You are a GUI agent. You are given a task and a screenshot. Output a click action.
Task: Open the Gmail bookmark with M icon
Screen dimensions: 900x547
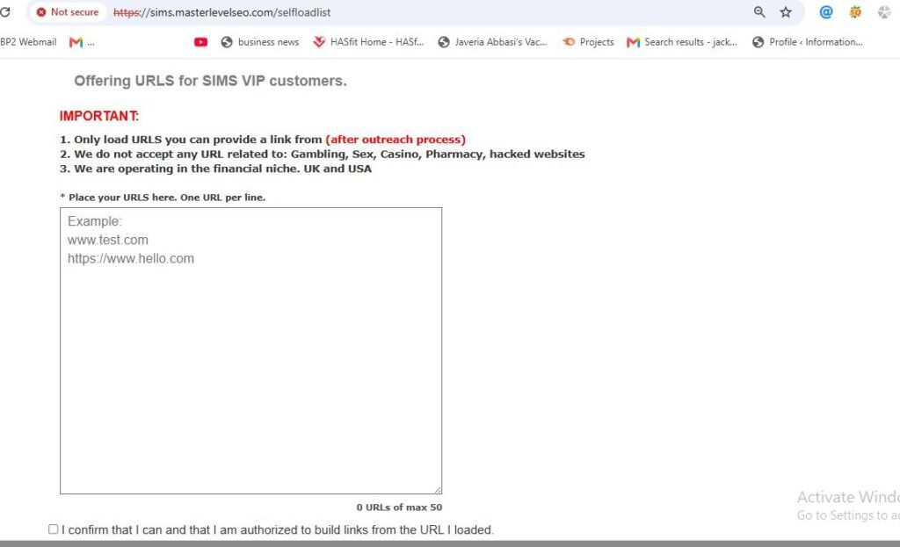(x=82, y=42)
